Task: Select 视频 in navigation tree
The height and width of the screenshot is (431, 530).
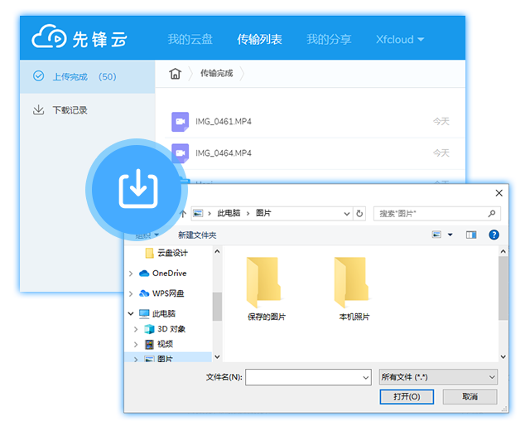Action: click(159, 345)
